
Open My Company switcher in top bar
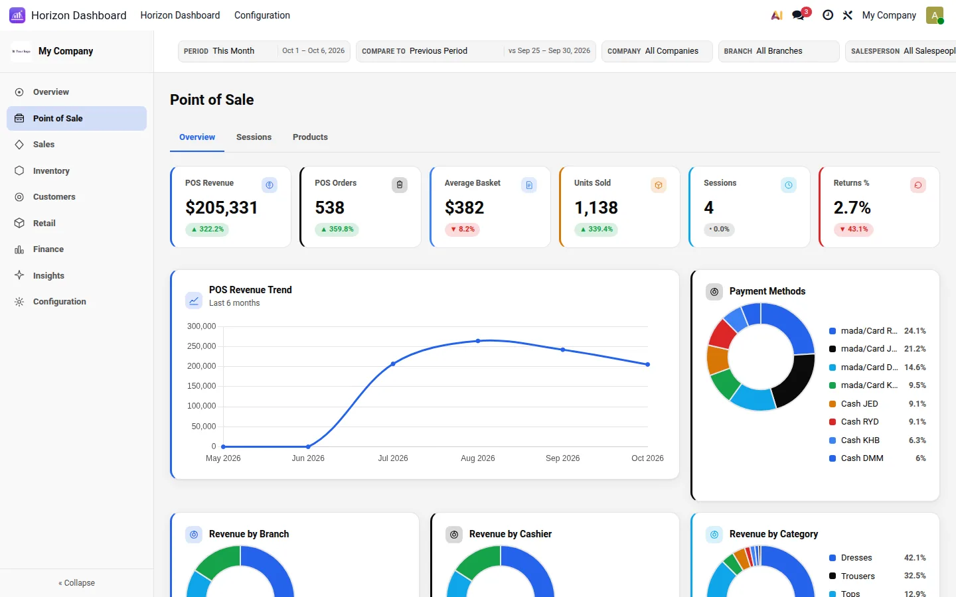coord(889,15)
